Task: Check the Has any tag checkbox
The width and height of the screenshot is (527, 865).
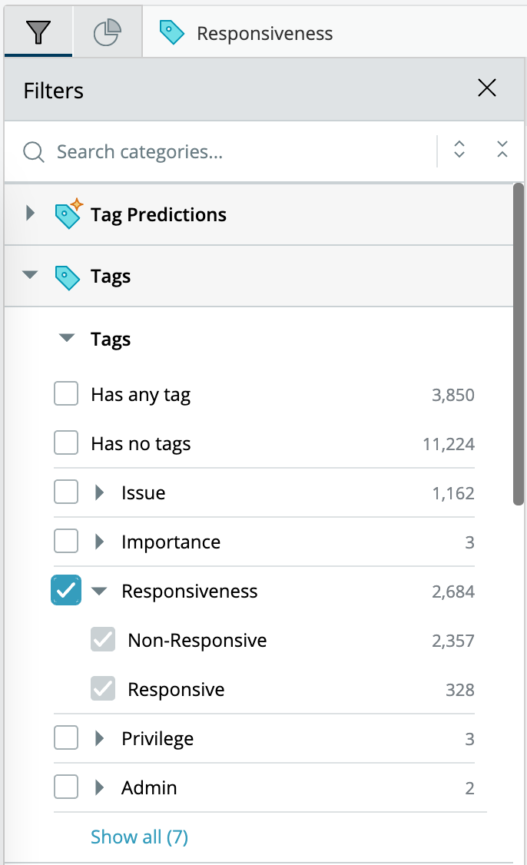Action: click(66, 394)
